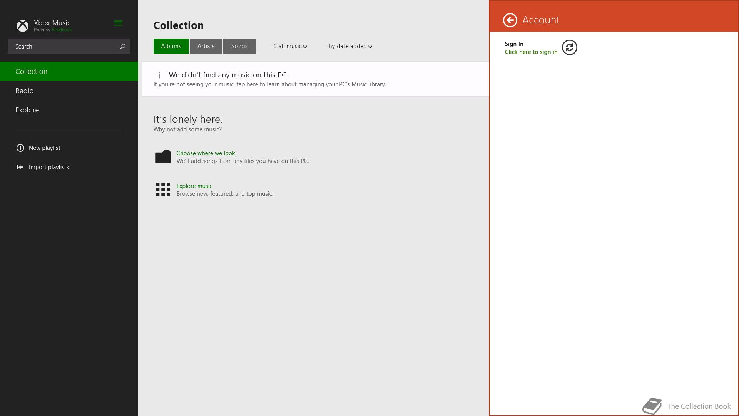Click the New playlist plus icon
Viewport: 739px width, 416px height.
pyautogui.click(x=20, y=148)
